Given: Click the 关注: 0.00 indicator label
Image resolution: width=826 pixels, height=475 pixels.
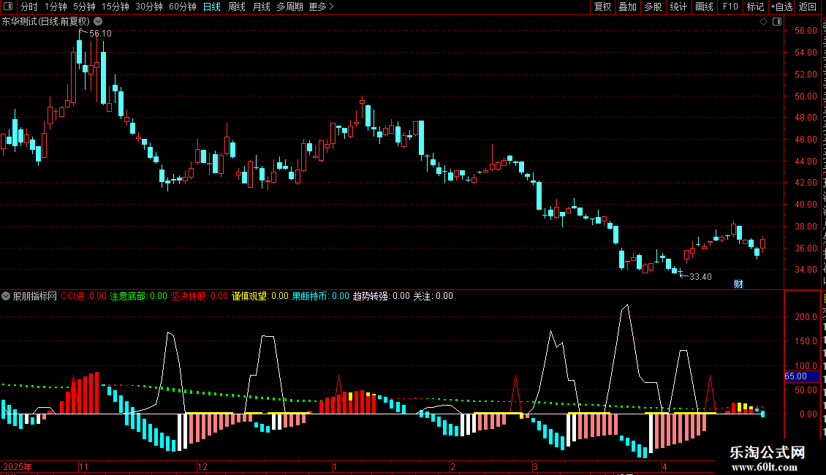Looking at the screenshot, I should coord(433,296).
